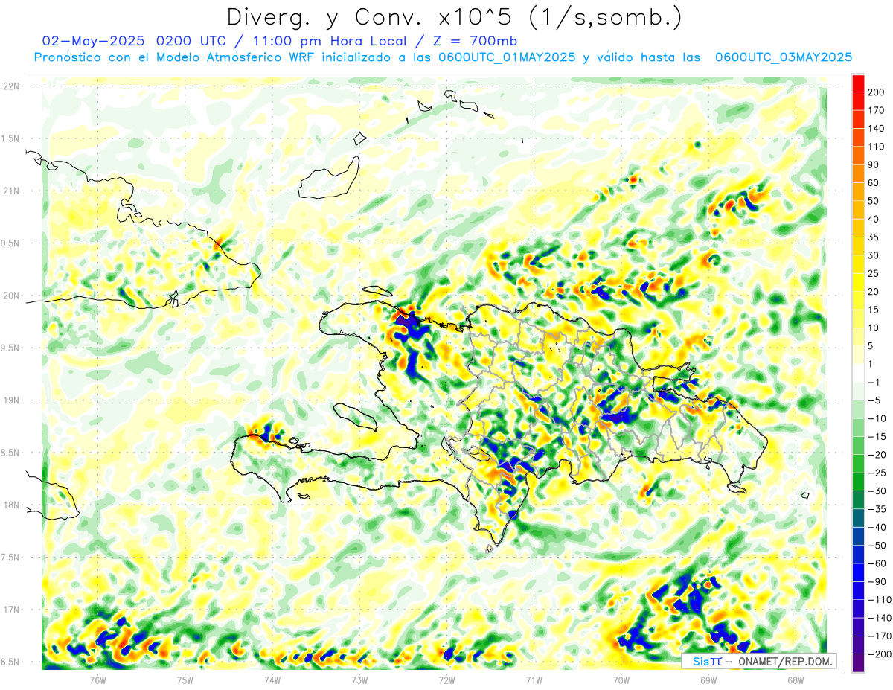Click the topmost red segment of the color bar
The height and width of the screenshot is (690, 893).
858,83
